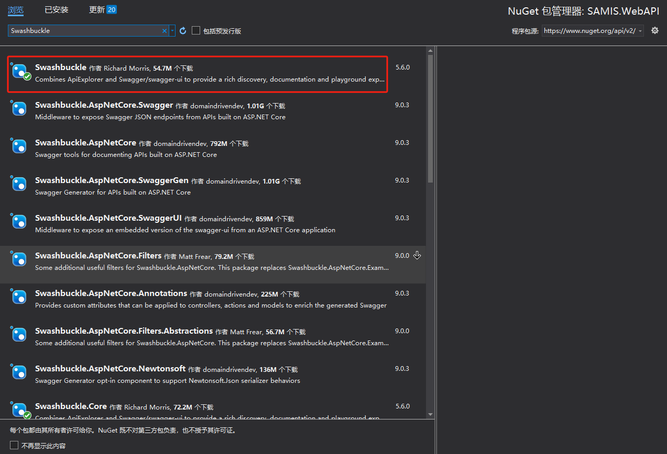Click the package list vertical scrollbar thumb

(430, 119)
